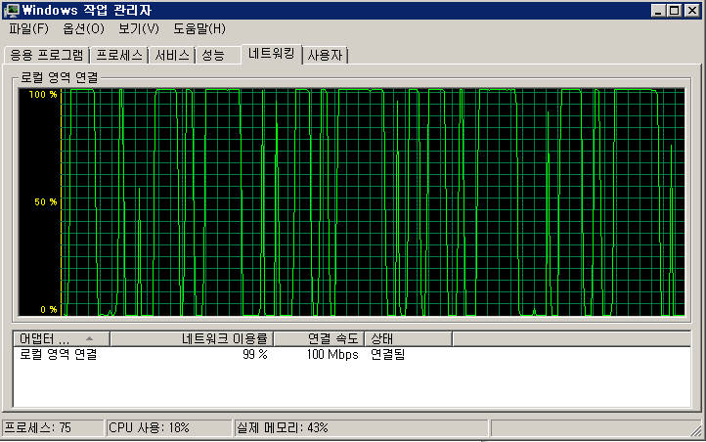Switch to the 서비스 tab

click(x=172, y=55)
